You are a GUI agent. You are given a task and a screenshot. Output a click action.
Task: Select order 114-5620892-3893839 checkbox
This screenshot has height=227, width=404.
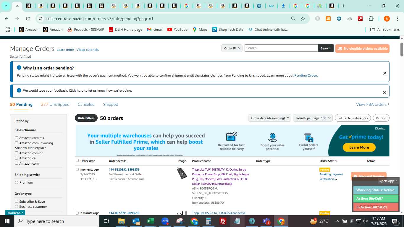77,169
